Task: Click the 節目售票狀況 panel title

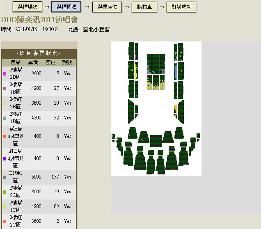Action: coord(39,53)
